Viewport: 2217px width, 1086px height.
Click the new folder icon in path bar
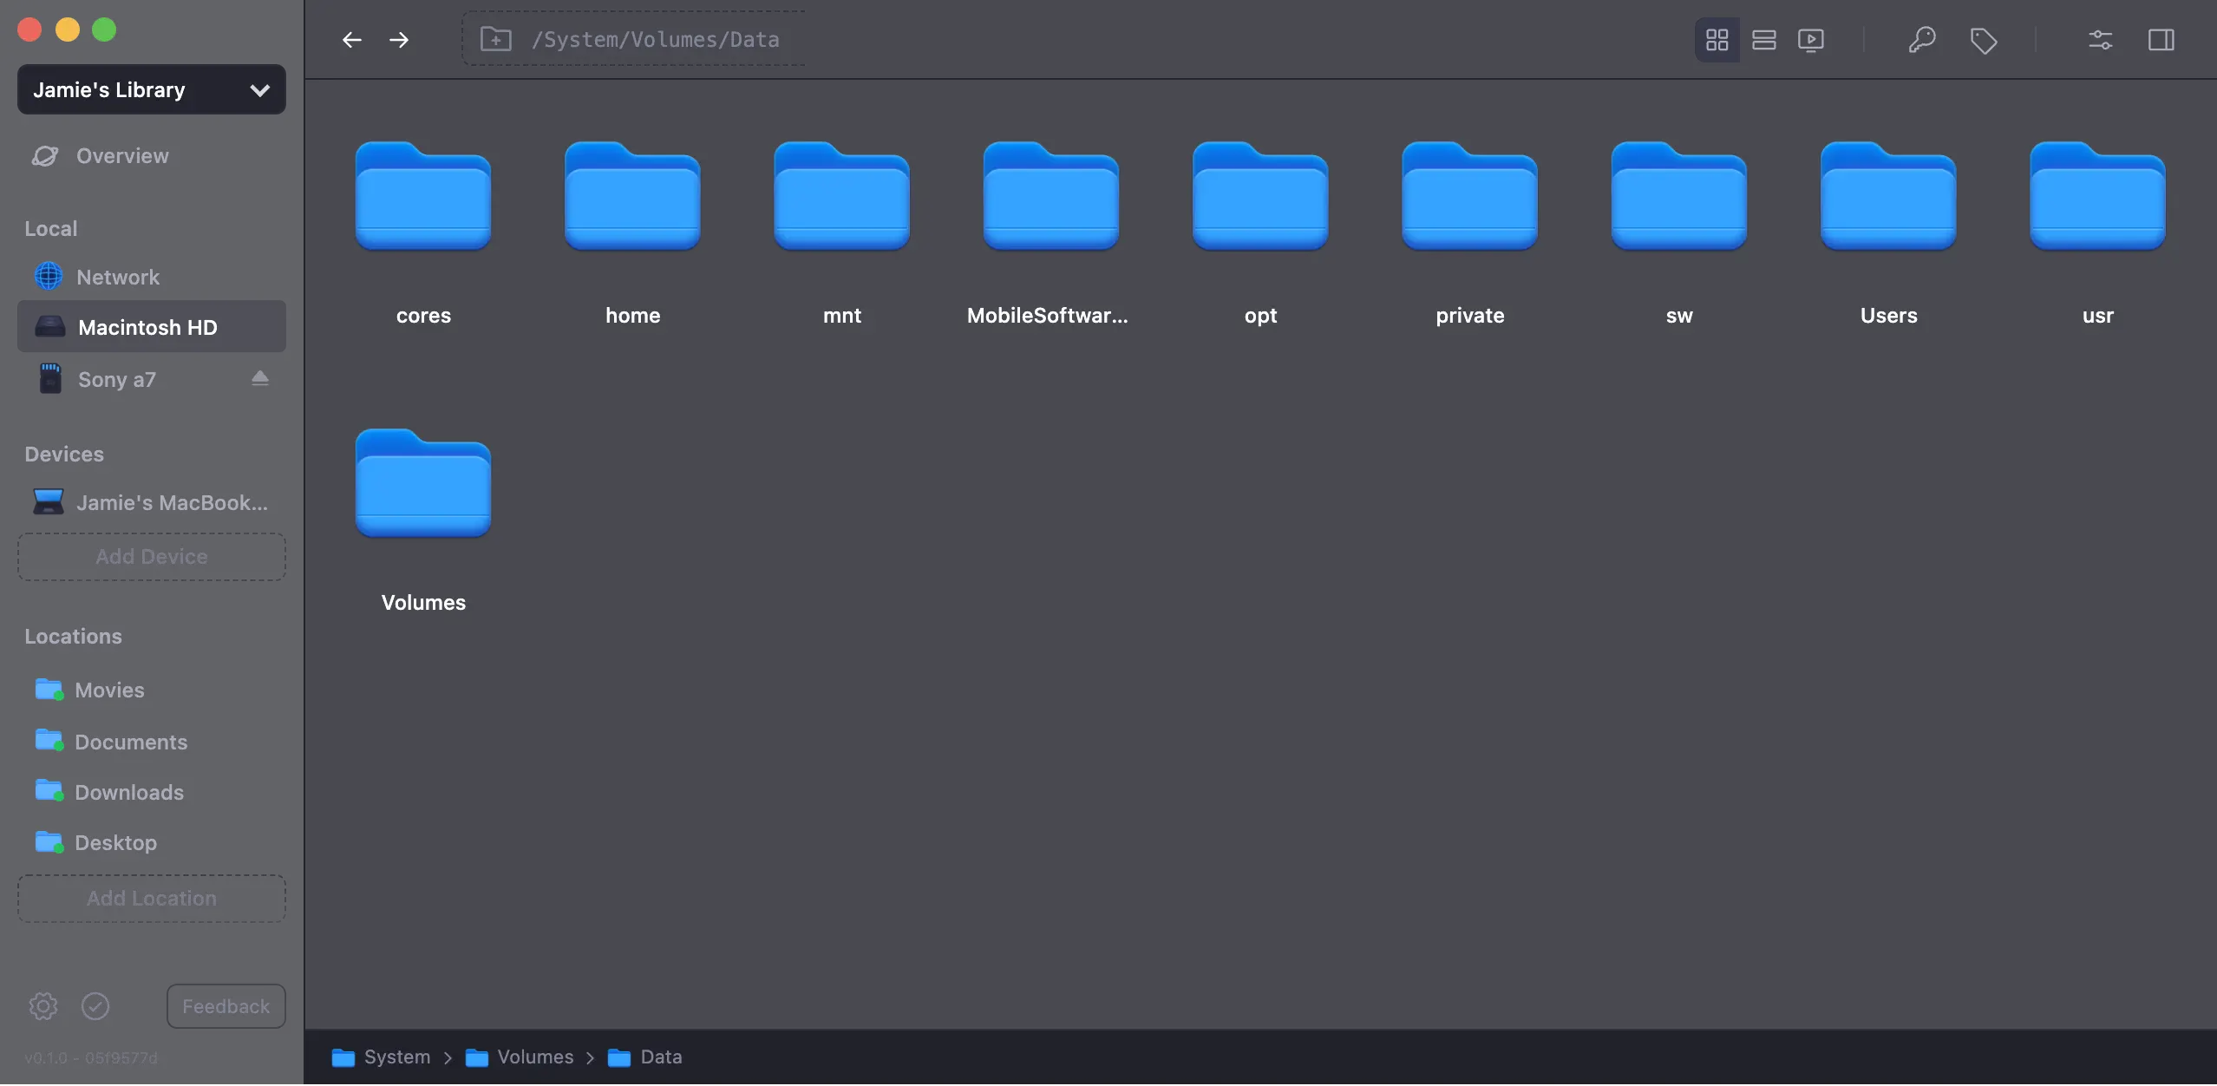[496, 40]
